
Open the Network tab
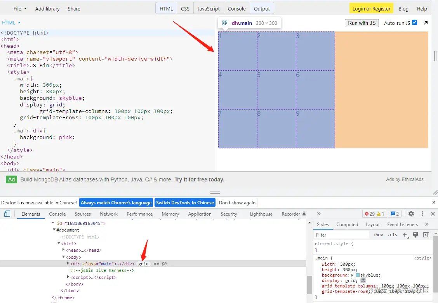coord(109,214)
